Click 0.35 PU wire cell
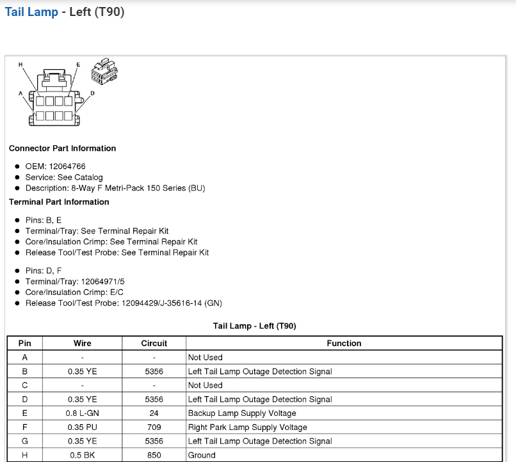The height and width of the screenshot is (462, 516). [83, 427]
